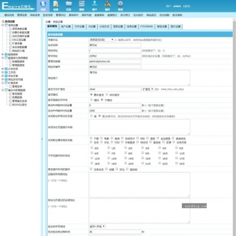Viewport: 236px width, 236px height.
Task: Click the 退出 logout link
Action: coord(186,6)
